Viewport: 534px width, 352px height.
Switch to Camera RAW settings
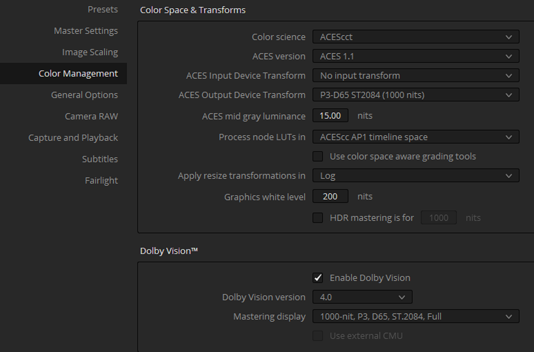[x=91, y=116]
